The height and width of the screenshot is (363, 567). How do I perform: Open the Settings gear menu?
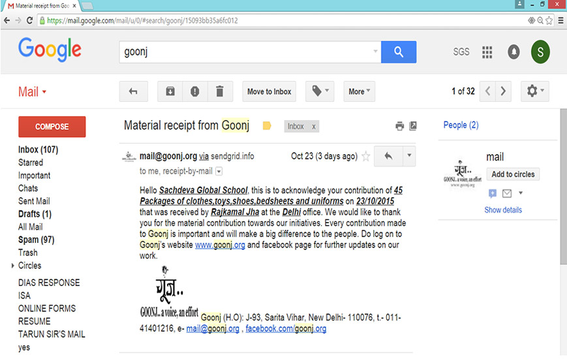click(535, 91)
